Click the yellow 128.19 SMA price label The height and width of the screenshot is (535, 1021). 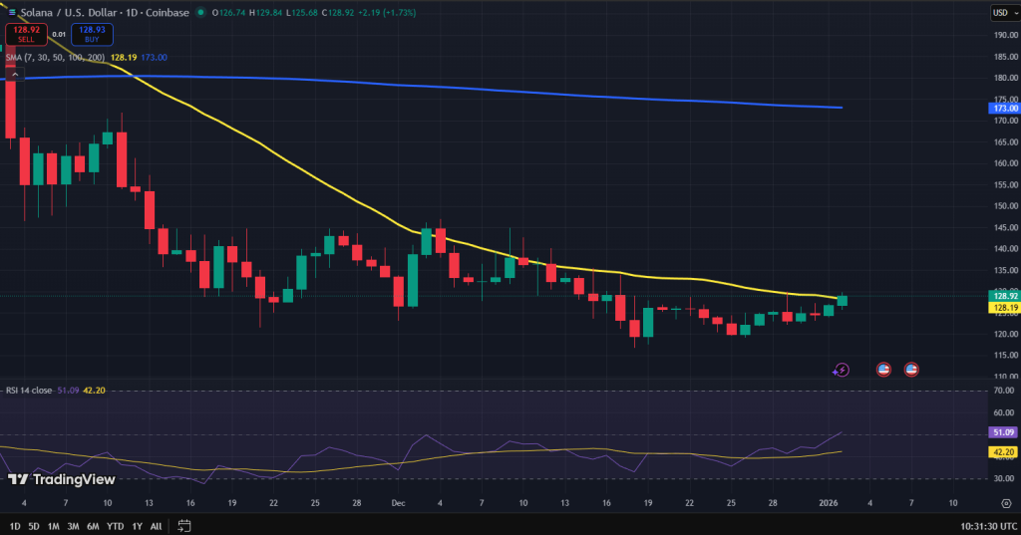click(x=1004, y=307)
